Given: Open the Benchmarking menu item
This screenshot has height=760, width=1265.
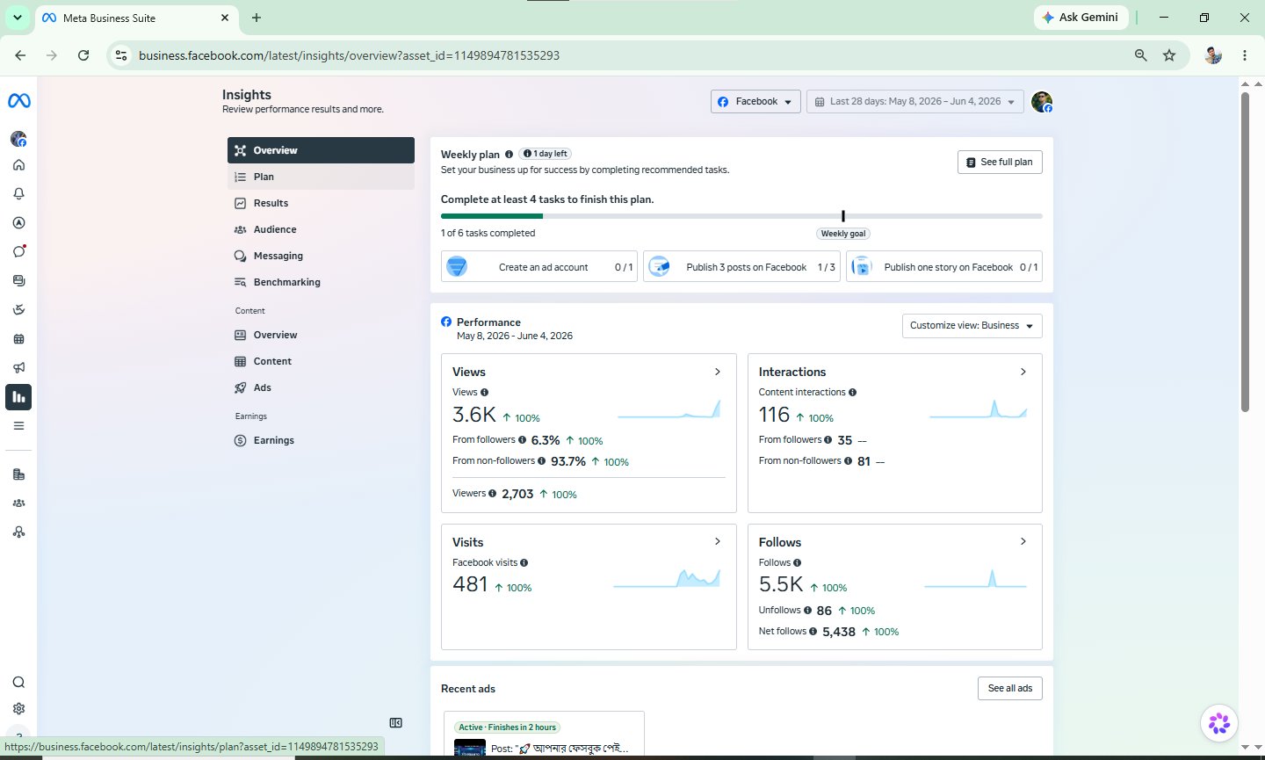Looking at the screenshot, I should 321,282.
